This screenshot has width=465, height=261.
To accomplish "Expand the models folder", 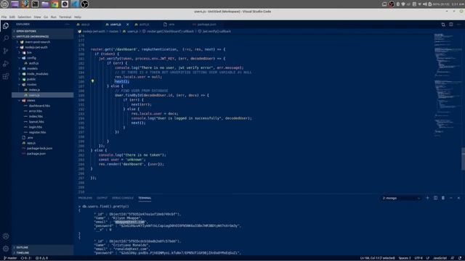I will tap(42, 68).
